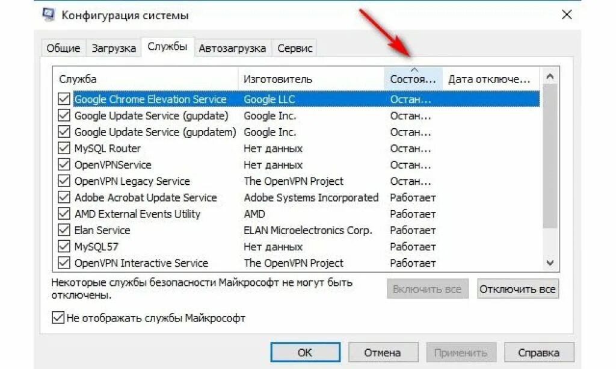616x369 pixels.
Task: Click the System Configuration title bar icon
Action: (x=49, y=15)
